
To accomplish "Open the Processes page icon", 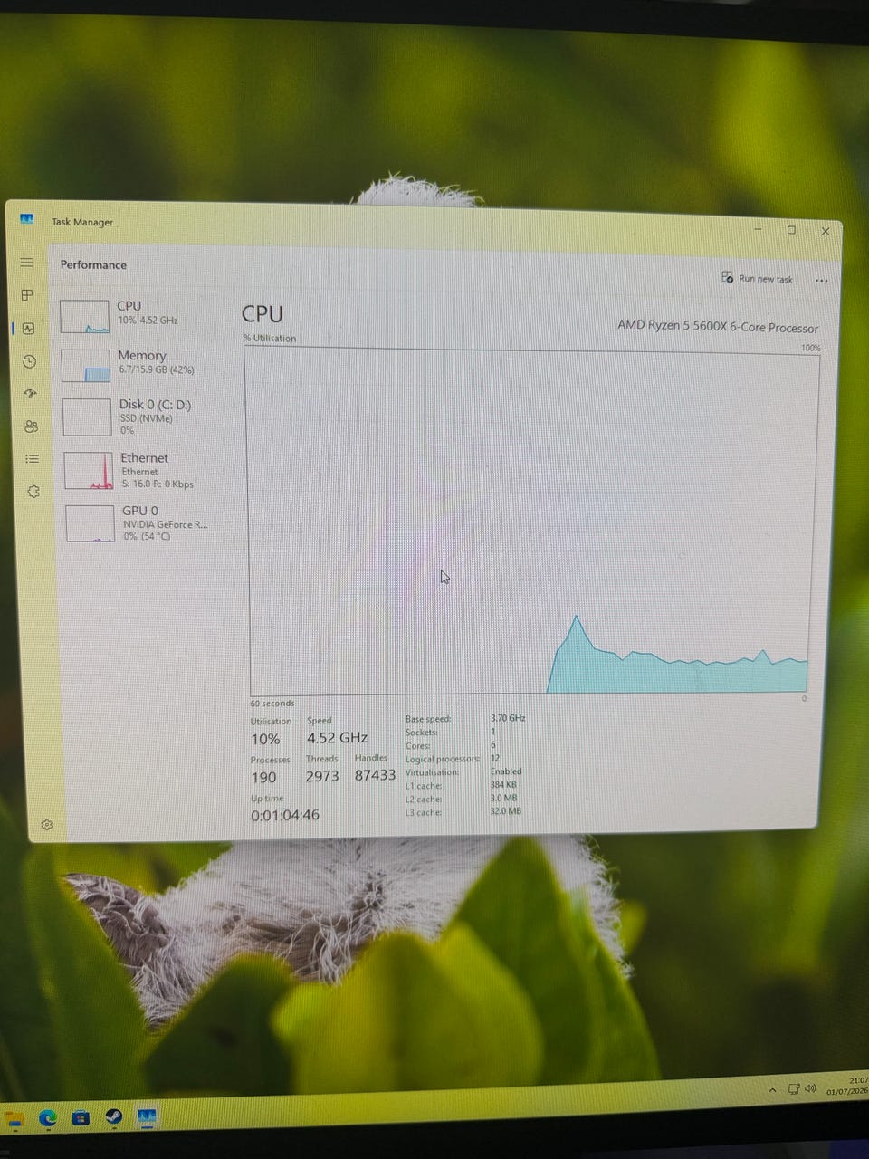I will [27, 295].
